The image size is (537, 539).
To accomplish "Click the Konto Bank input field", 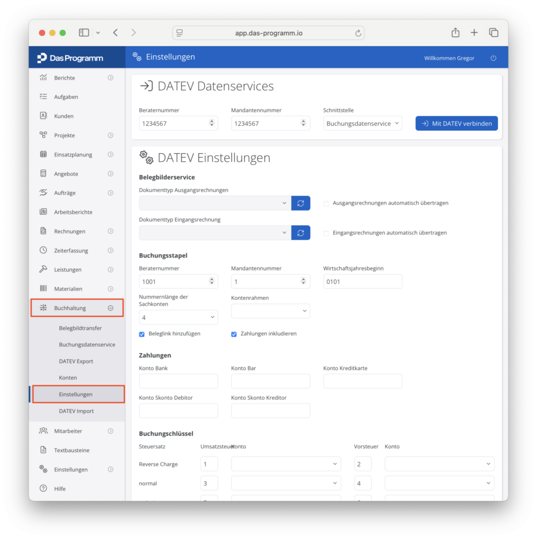I will coord(178,381).
